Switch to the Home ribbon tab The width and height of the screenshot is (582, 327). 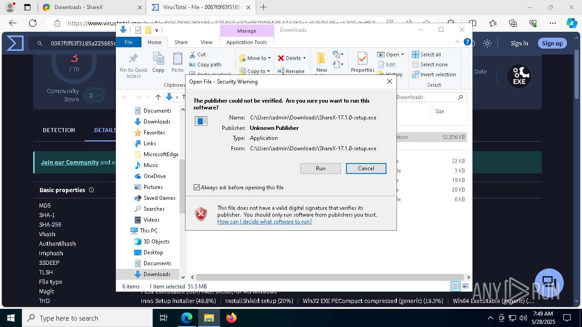154,42
